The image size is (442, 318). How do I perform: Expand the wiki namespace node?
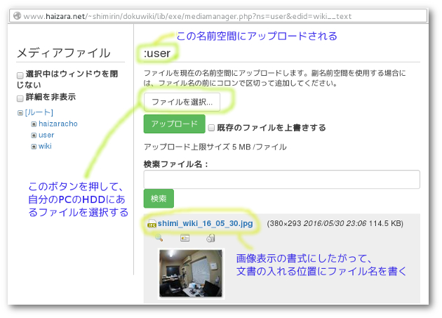[33, 147]
